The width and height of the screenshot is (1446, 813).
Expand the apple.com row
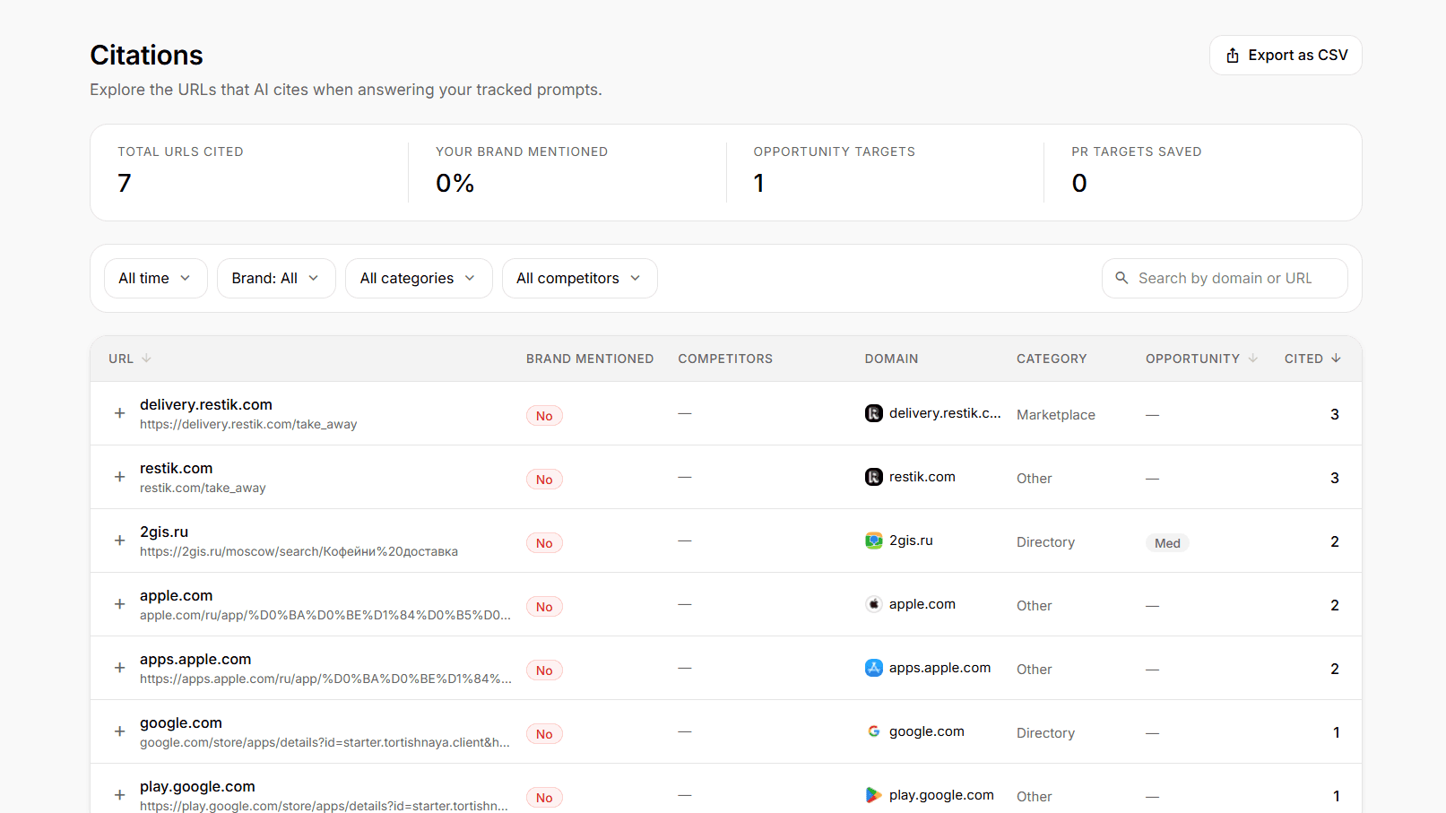119,604
